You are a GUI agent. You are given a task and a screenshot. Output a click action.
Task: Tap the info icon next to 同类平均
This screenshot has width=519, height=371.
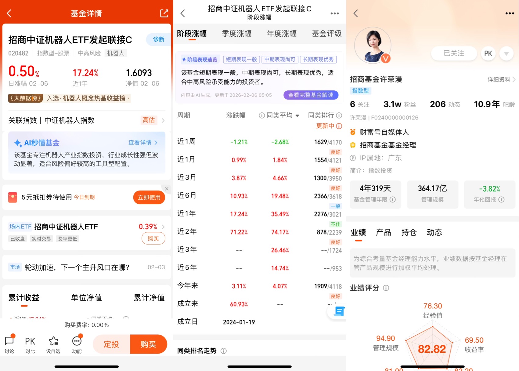261,115
